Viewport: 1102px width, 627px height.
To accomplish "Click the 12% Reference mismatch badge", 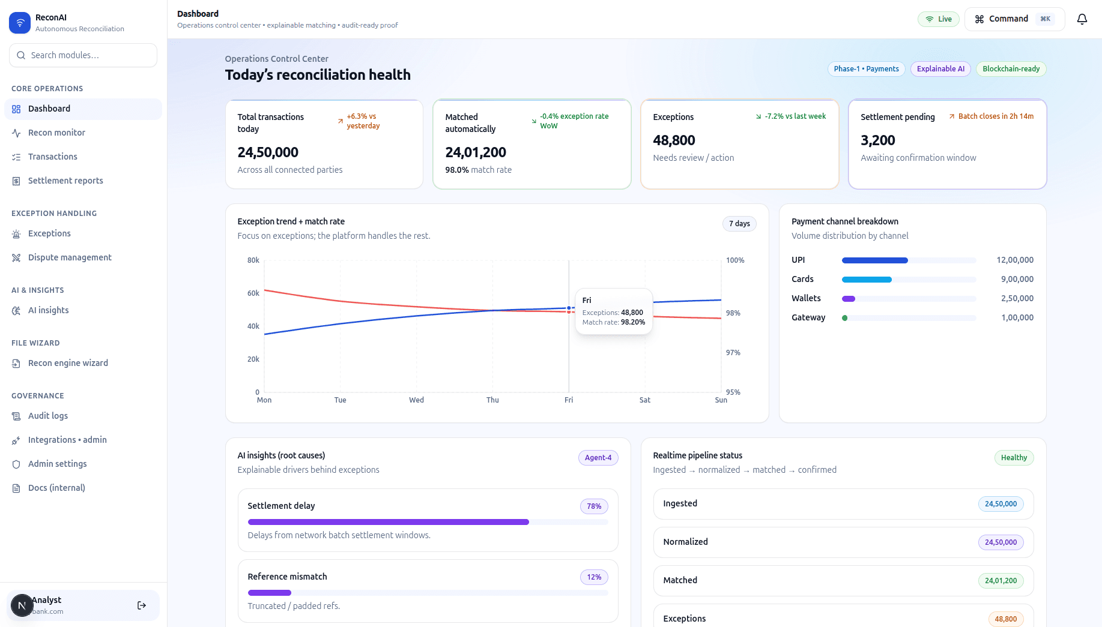I will [x=594, y=577].
